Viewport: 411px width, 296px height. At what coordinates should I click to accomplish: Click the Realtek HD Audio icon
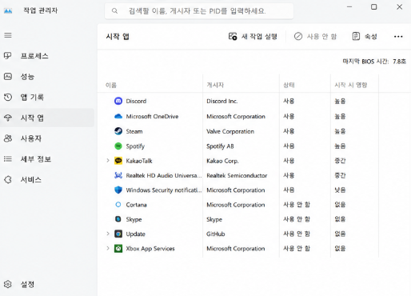[118, 175]
